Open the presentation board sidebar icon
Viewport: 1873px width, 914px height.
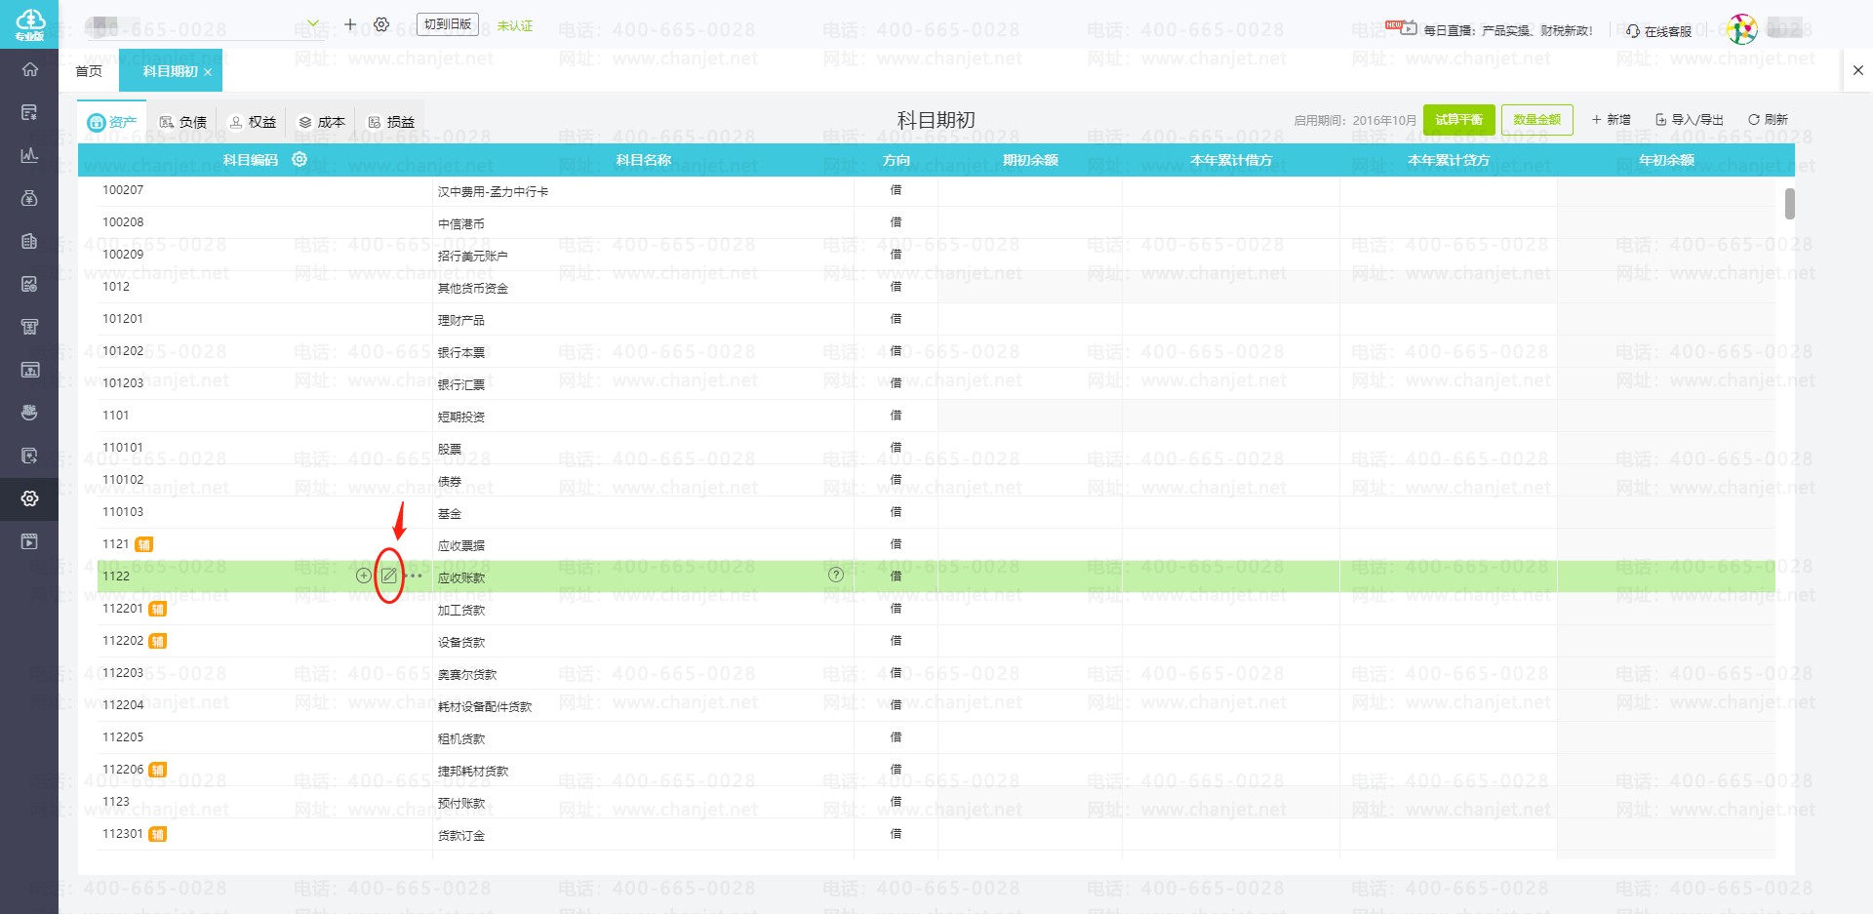point(29,370)
